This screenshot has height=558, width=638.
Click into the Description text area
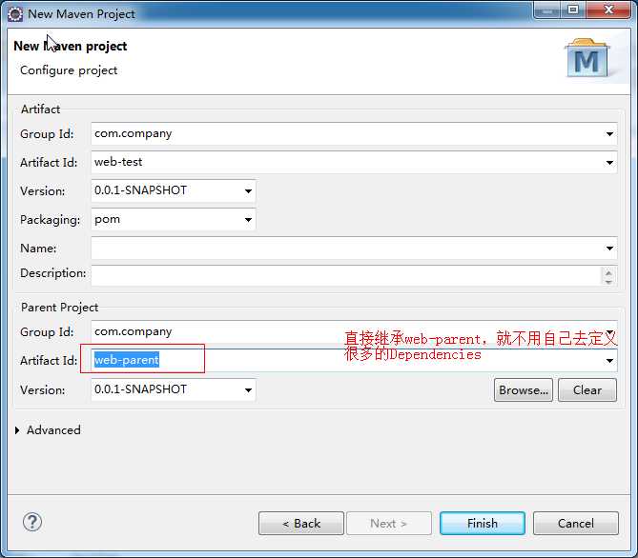(346, 275)
